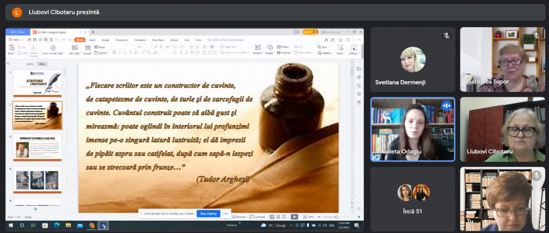Click the Paste icon in the ribbon

pos(11,48)
